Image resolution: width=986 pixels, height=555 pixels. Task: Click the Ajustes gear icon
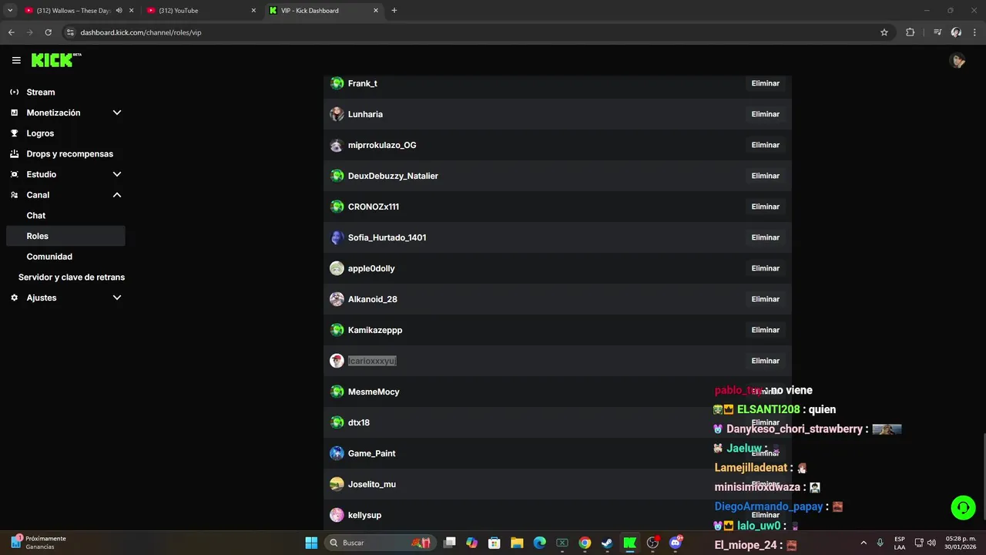pos(14,298)
